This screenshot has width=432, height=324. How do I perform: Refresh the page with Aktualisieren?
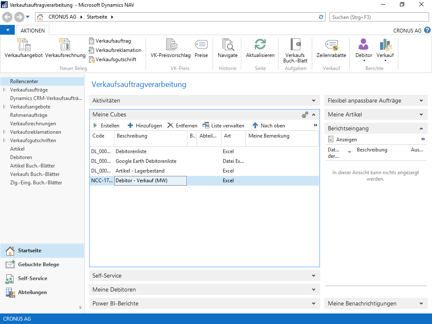coord(260,48)
